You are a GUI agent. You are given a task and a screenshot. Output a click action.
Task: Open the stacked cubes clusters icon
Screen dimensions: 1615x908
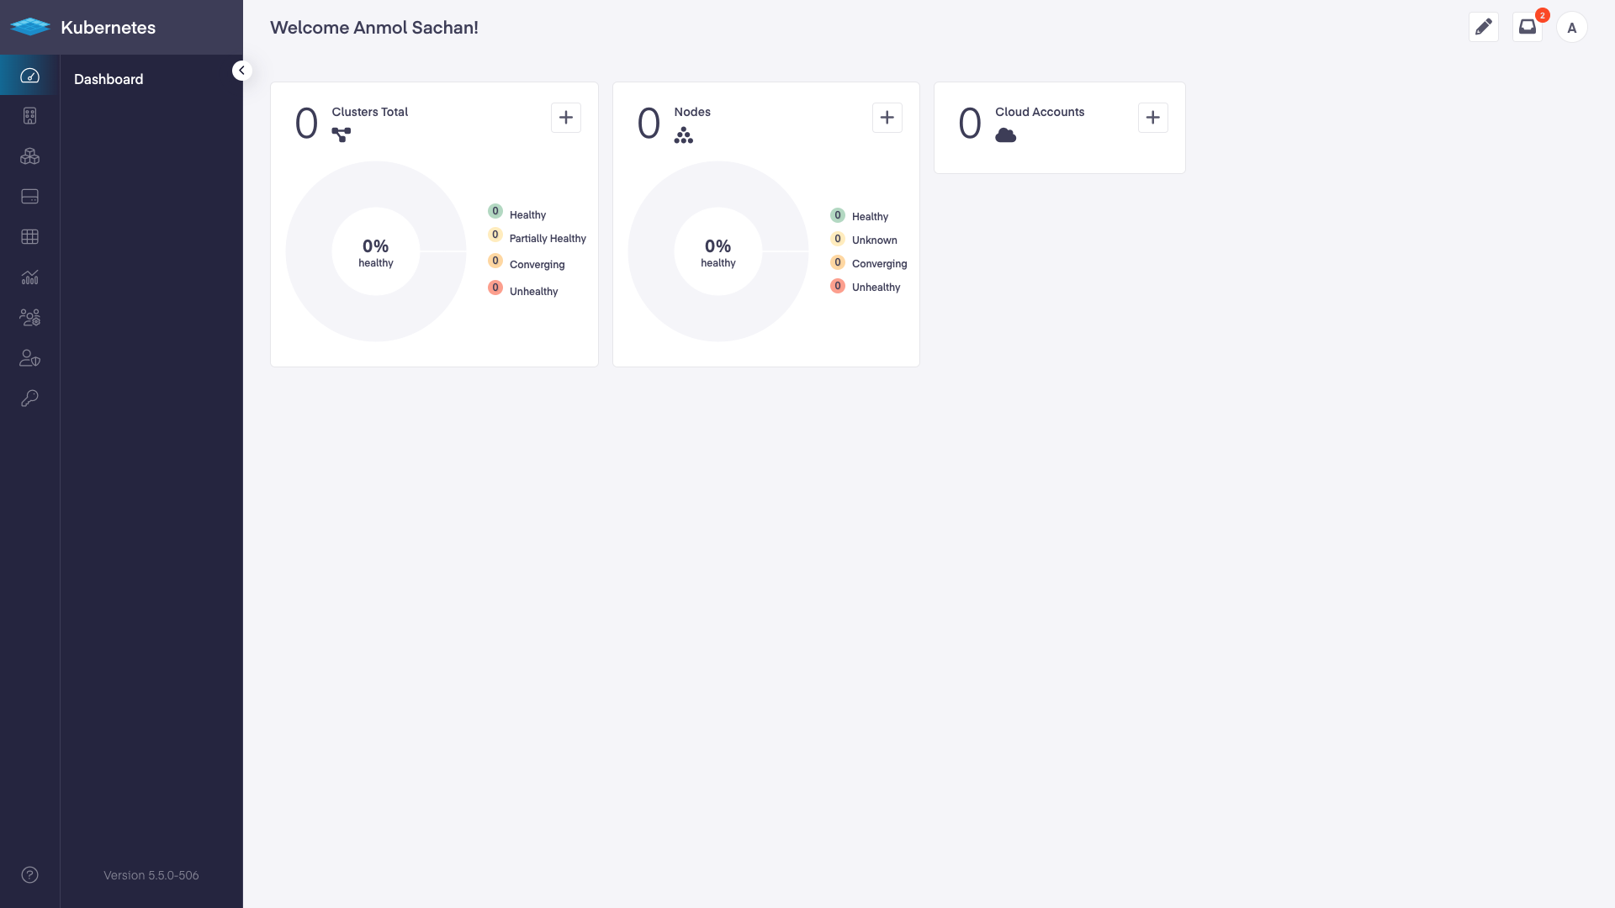coord(29,156)
